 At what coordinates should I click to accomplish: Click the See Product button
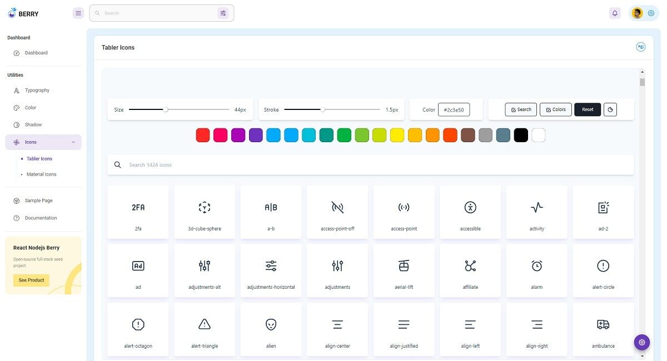coord(31,280)
